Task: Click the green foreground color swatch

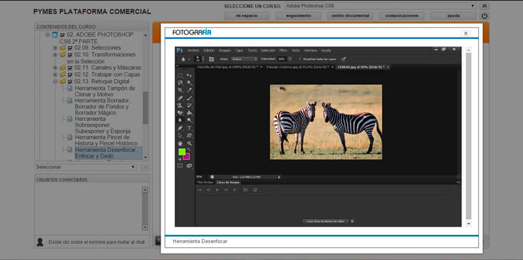Action: [182, 152]
